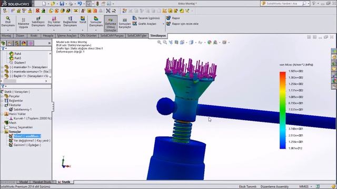Click the von Mises color legend bar

click(283, 110)
